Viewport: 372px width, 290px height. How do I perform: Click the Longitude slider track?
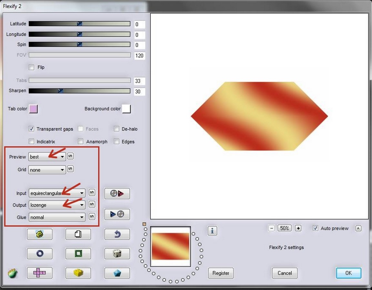tap(79, 34)
